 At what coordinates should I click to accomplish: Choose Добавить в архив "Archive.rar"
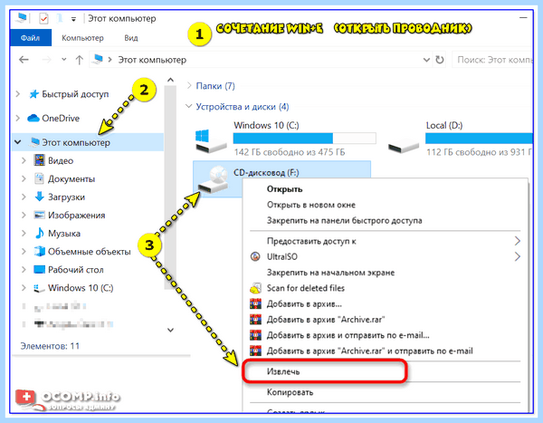tap(326, 320)
